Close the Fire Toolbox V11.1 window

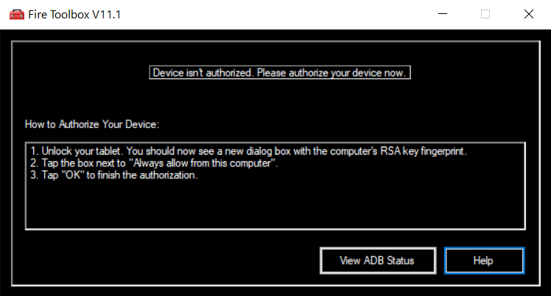[x=528, y=14]
